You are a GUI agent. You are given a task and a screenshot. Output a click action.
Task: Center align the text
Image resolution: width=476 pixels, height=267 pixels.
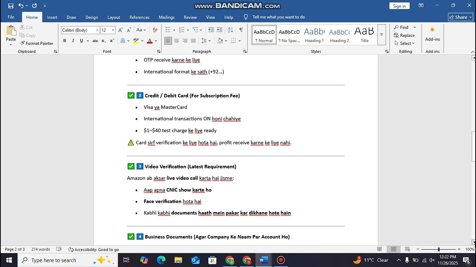click(177, 41)
